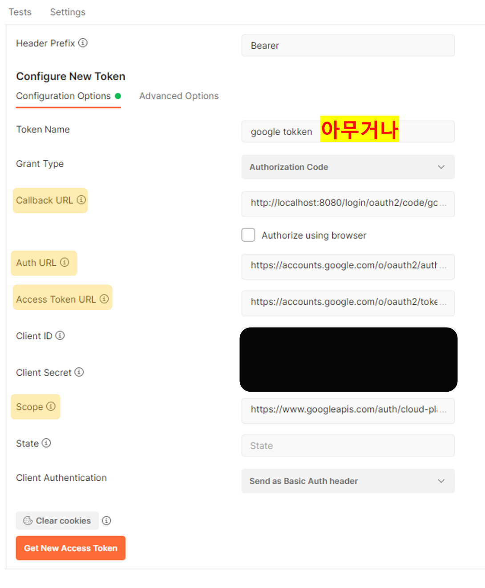Click the Scope input field
The image size is (485, 588).
point(348,410)
